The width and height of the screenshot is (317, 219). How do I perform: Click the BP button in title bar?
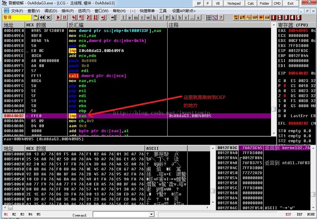coord(199,3)
